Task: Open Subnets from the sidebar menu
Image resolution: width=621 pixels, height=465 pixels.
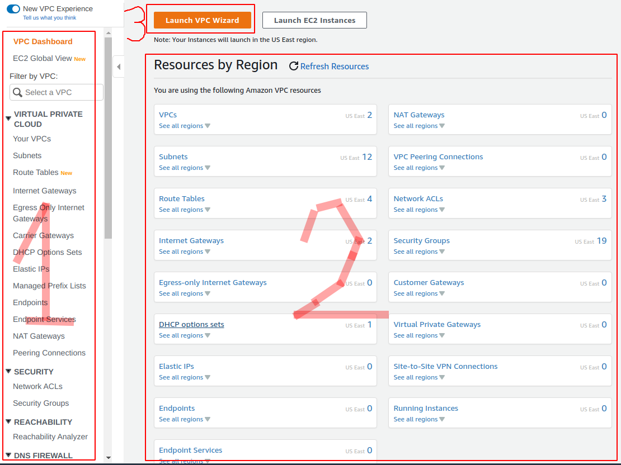Action: [x=27, y=155]
